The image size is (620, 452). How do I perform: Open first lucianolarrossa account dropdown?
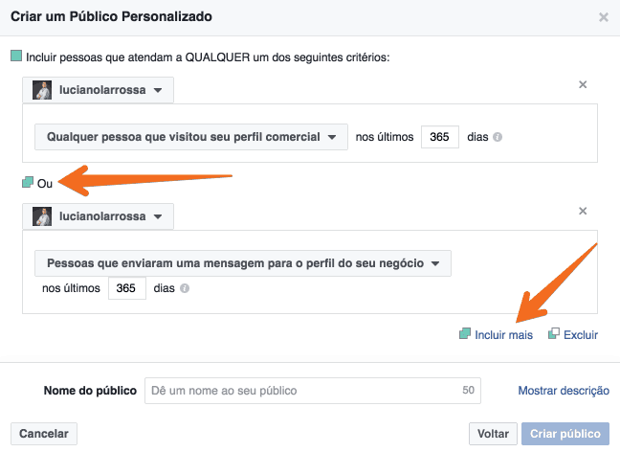point(99,91)
